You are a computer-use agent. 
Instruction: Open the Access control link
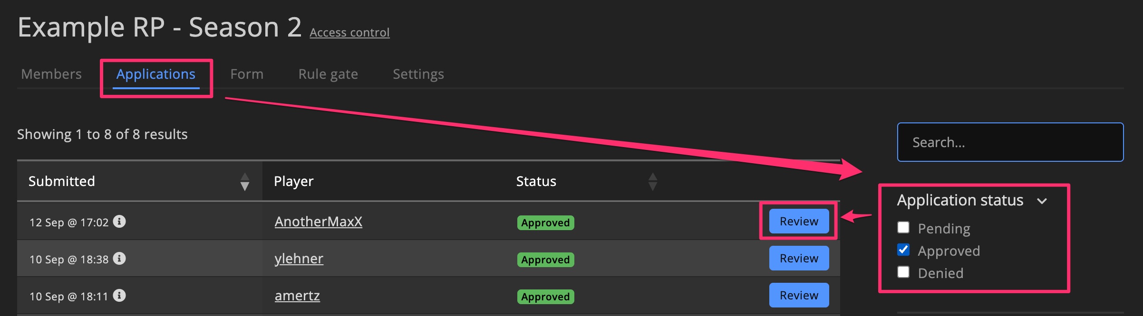tap(349, 32)
